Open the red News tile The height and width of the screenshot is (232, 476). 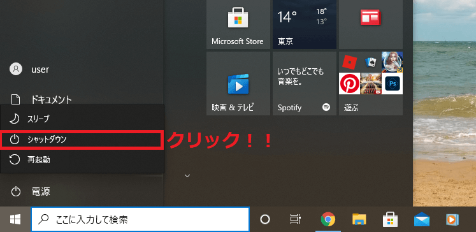point(371,24)
